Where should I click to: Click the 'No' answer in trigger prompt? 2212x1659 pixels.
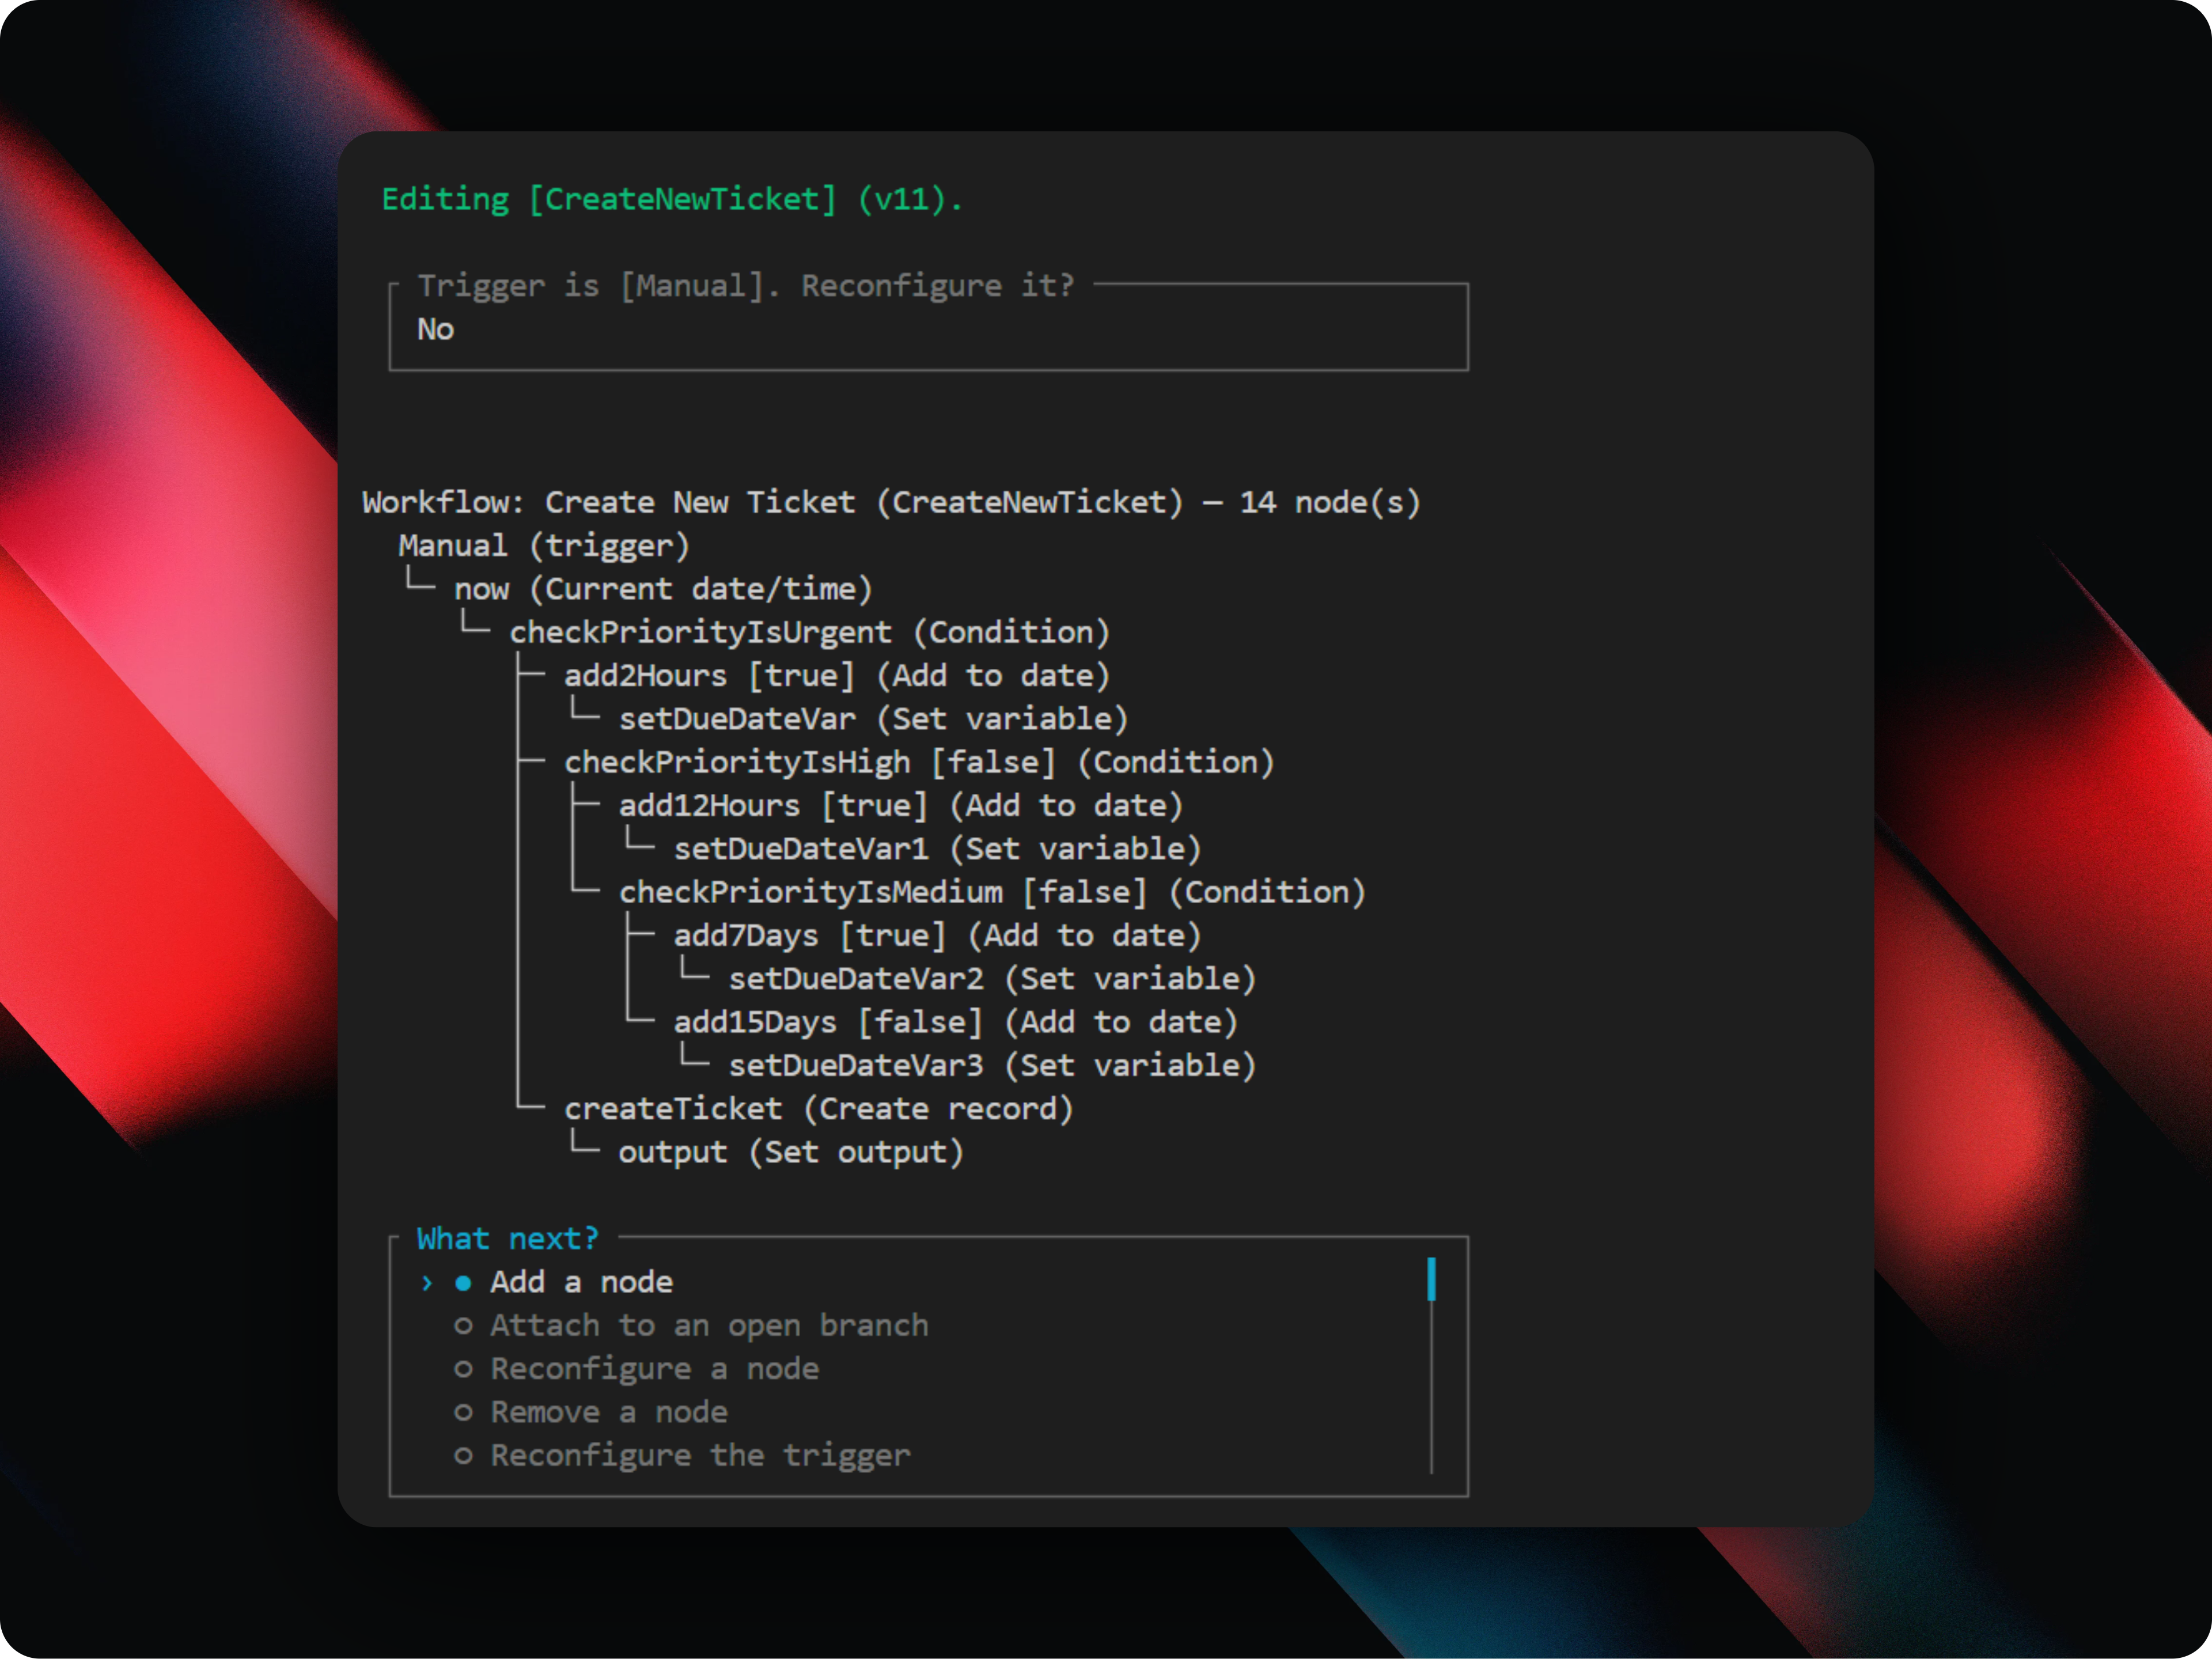(x=436, y=329)
